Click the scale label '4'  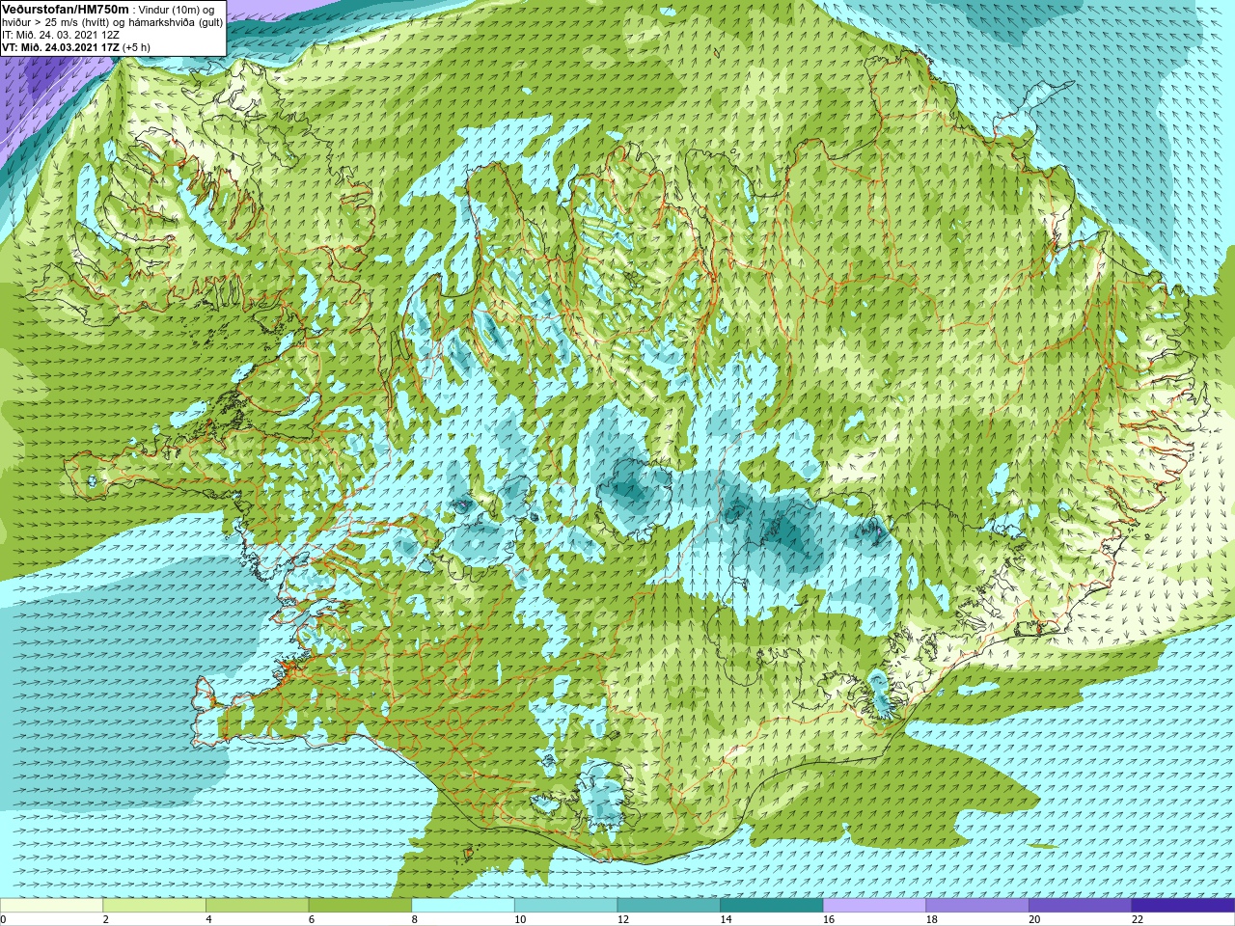(208, 920)
